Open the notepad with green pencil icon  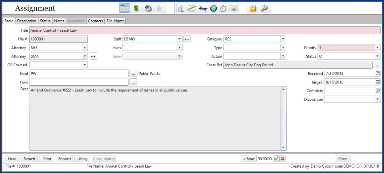191,9
